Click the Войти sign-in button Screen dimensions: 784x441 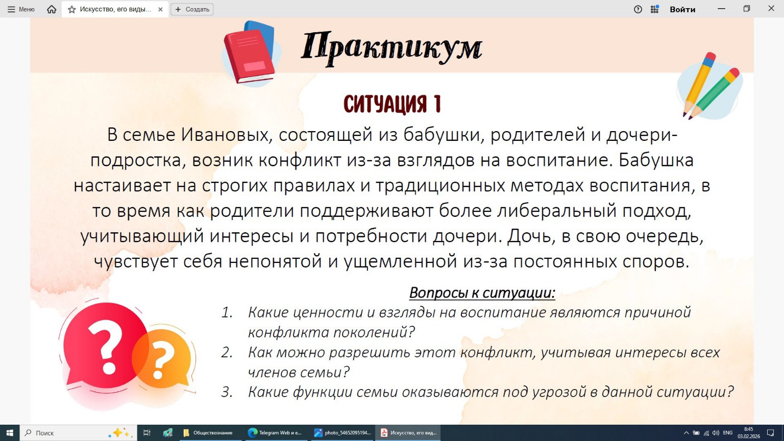pyautogui.click(x=682, y=9)
